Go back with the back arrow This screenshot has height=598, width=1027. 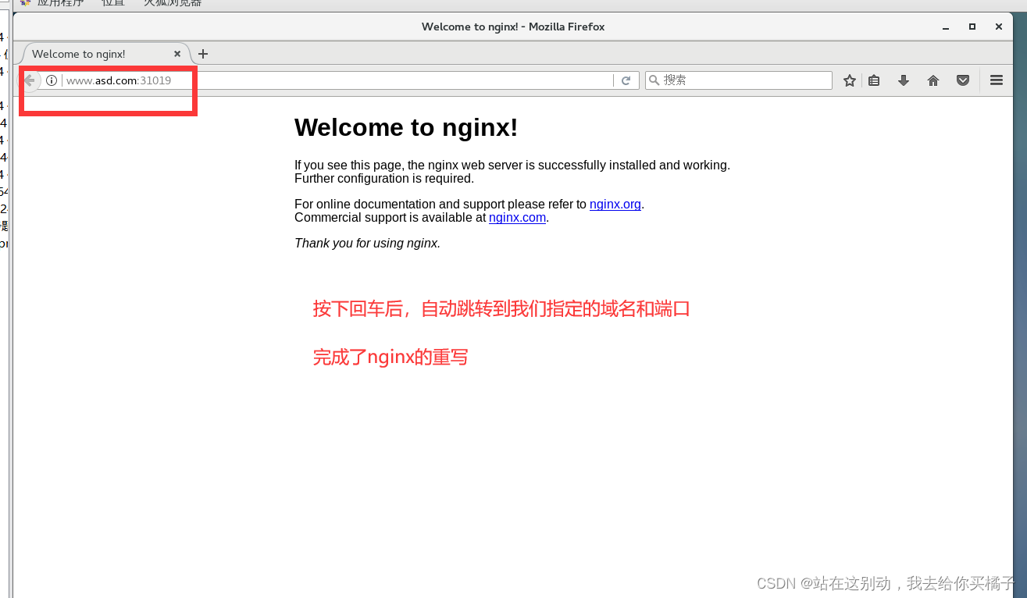(x=29, y=80)
